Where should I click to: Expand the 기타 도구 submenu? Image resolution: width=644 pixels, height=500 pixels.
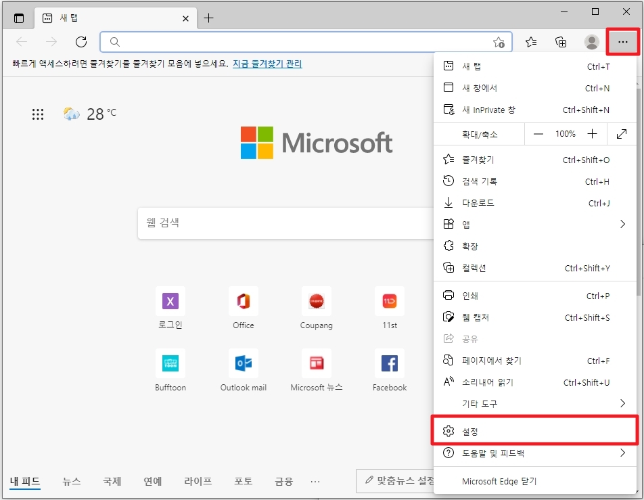534,404
